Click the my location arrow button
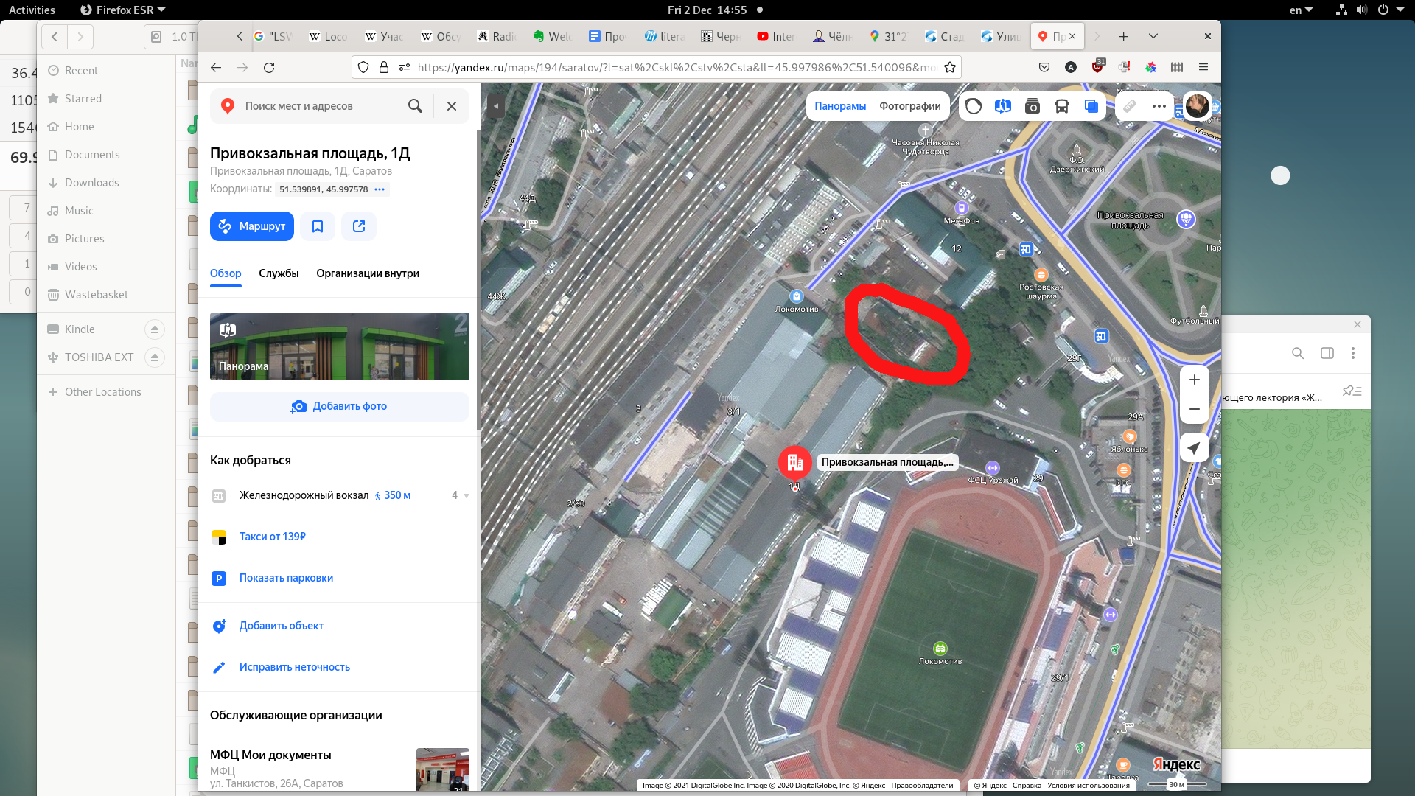 pyautogui.click(x=1195, y=447)
